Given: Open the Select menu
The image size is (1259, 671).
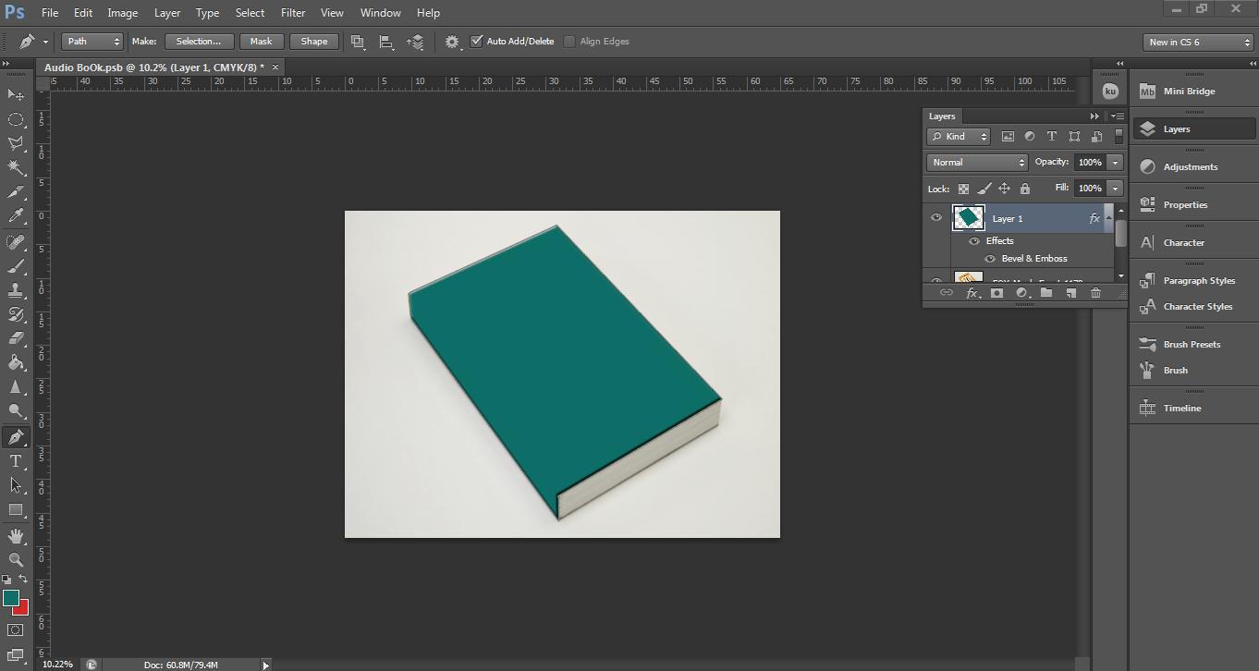Looking at the screenshot, I should 251,13.
